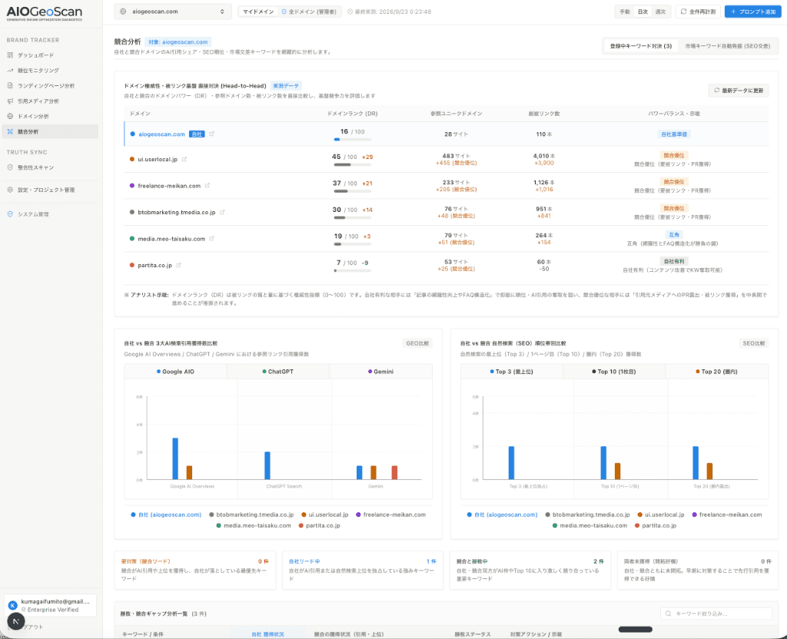This screenshot has width=787, height=639.
Task: Click 対象: aiogeoscan.com tag
Action: [x=178, y=42]
